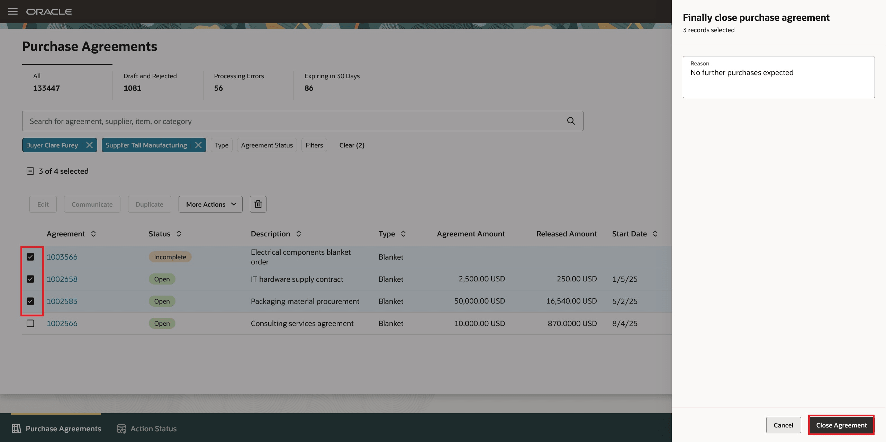Click the search magnifier icon

pyautogui.click(x=571, y=121)
